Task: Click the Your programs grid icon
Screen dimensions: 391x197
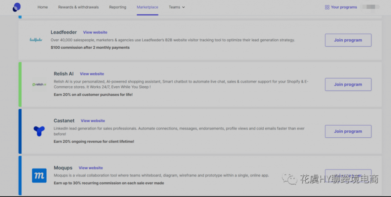Action: click(x=327, y=7)
